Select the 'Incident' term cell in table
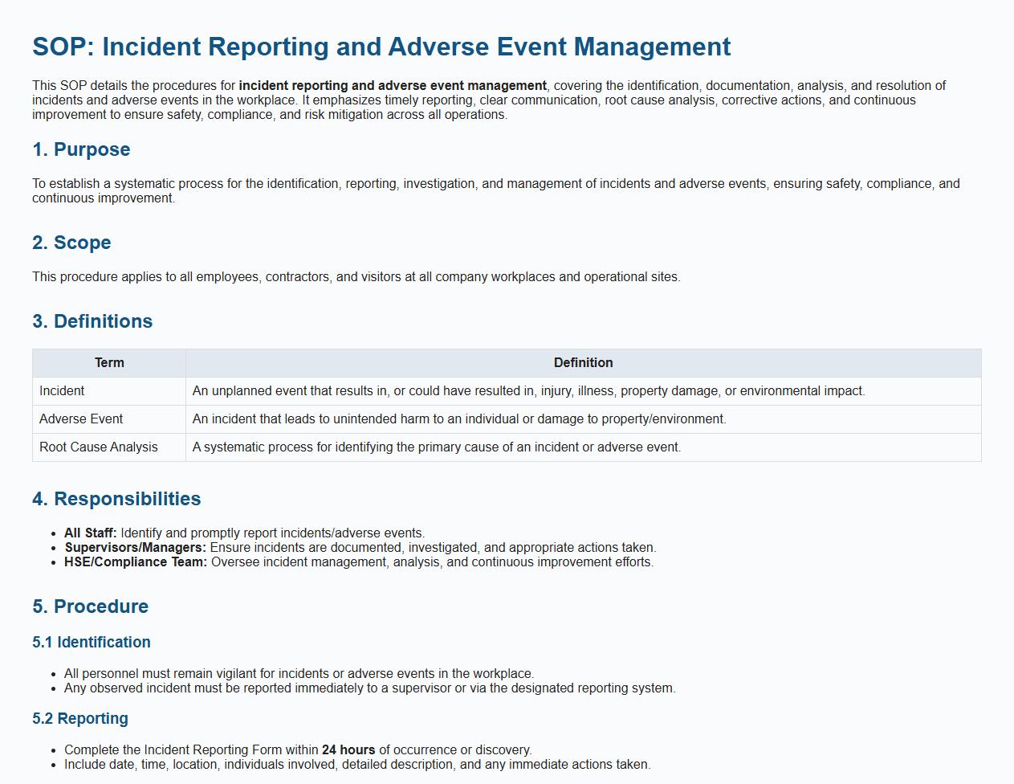The width and height of the screenshot is (1014, 784). (x=62, y=391)
